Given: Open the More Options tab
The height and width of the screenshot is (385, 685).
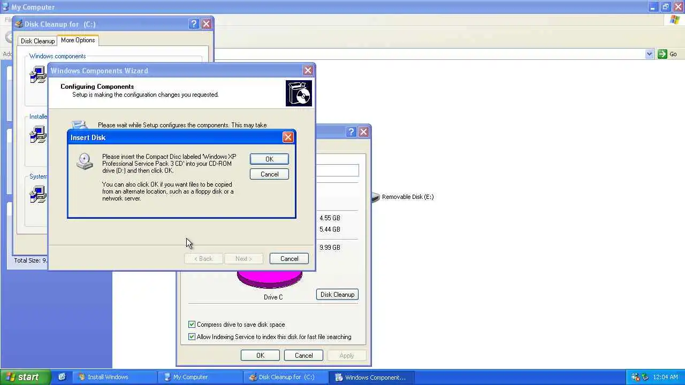Looking at the screenshot, I should click(x=78, y=40).
